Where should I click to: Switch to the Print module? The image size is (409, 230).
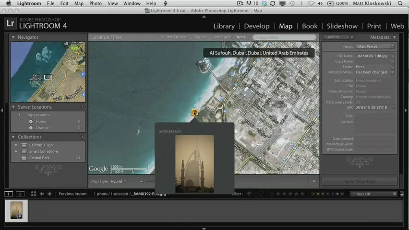click(x=374, y=26)
